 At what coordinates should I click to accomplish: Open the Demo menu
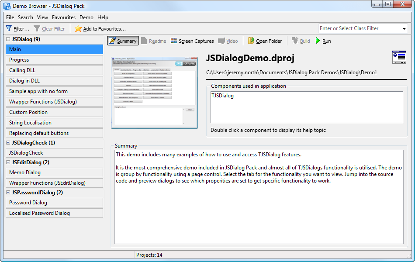86,17
